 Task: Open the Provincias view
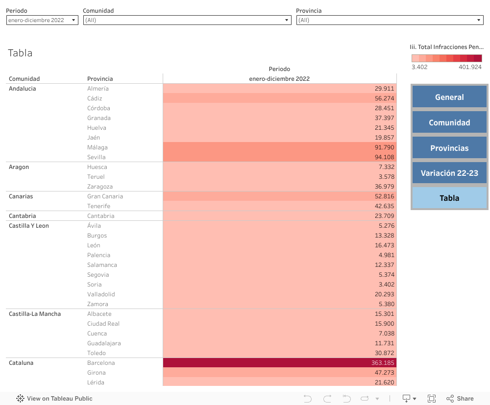449,148
